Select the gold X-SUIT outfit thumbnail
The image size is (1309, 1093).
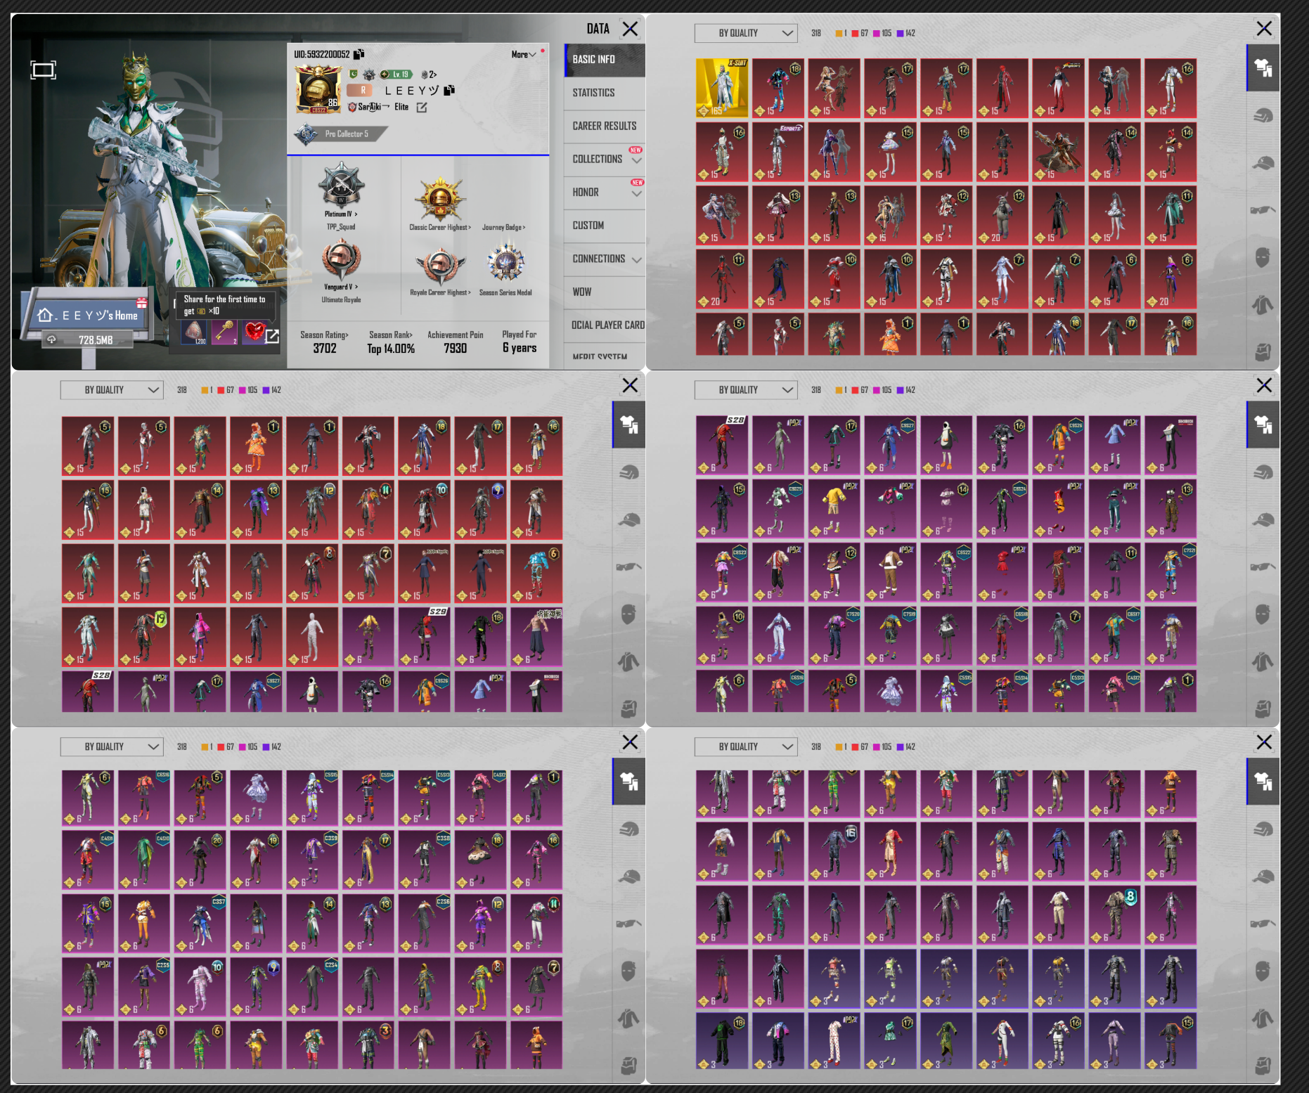(722, 89)
